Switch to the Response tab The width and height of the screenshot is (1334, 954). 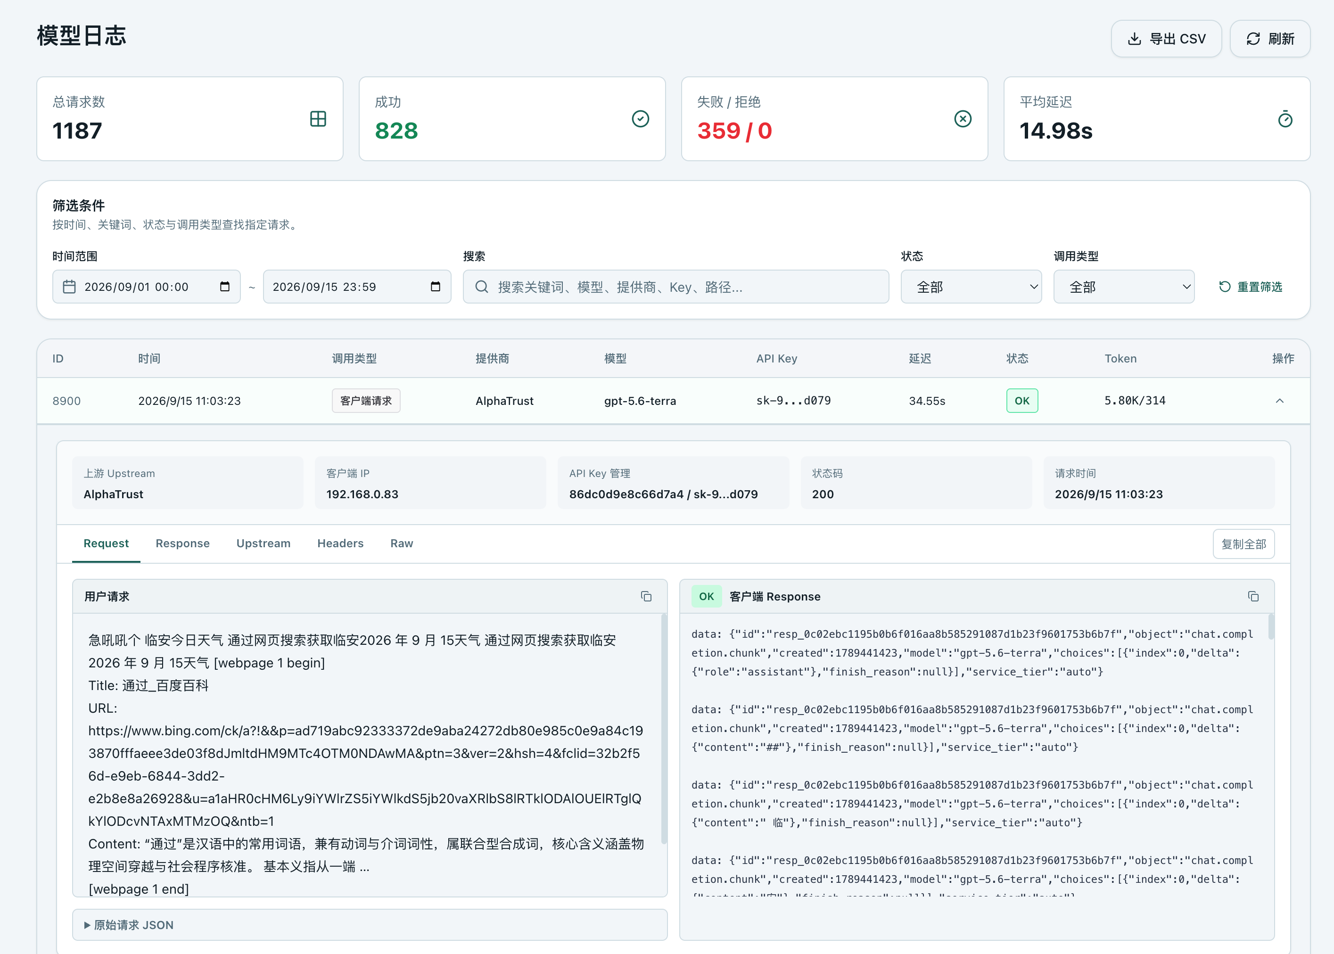coord(183,543)
